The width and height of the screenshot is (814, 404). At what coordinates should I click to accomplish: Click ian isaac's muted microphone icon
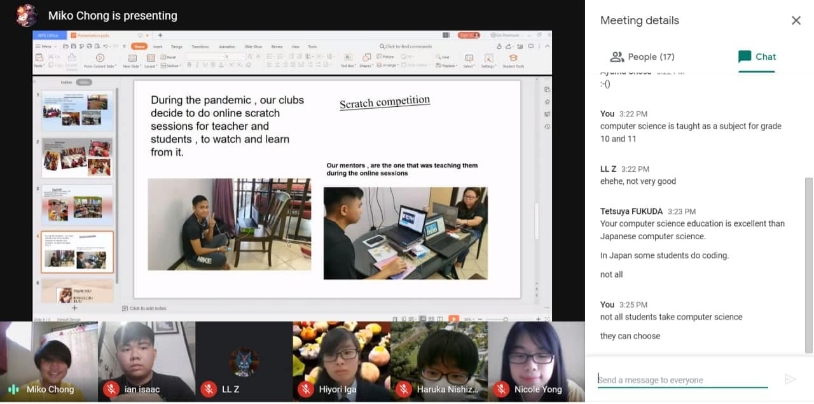(x=111, y=389)
